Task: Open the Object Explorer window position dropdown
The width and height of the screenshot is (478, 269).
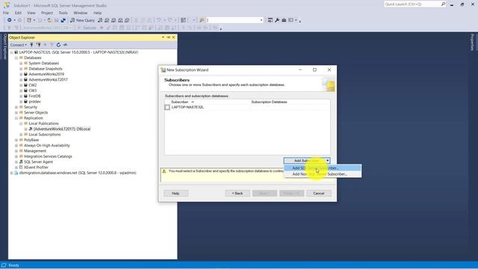Action: (163, 37)
